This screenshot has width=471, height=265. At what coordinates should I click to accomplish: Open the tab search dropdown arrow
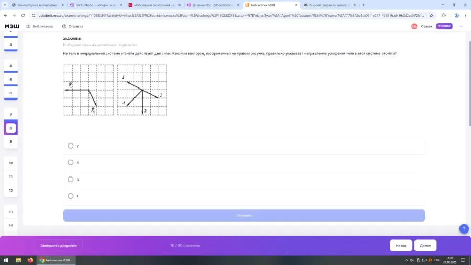click(x=5, y=5)
